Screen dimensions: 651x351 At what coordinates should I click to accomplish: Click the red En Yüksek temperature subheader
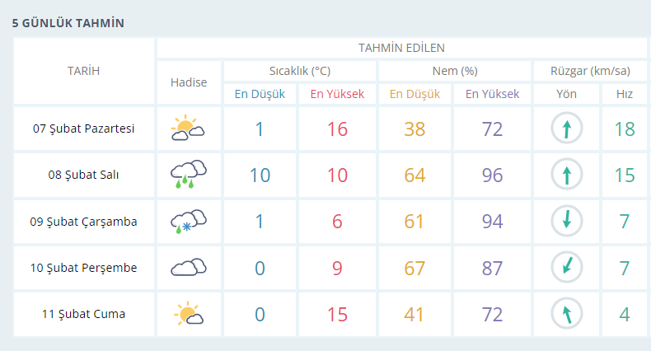[x=337, y=94]
